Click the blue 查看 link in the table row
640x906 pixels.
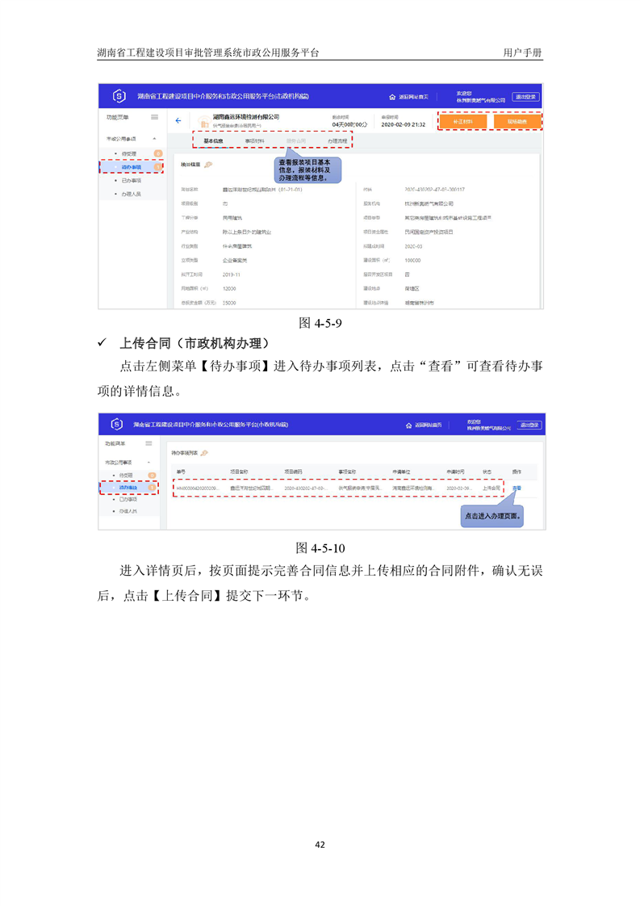(517, 489)
